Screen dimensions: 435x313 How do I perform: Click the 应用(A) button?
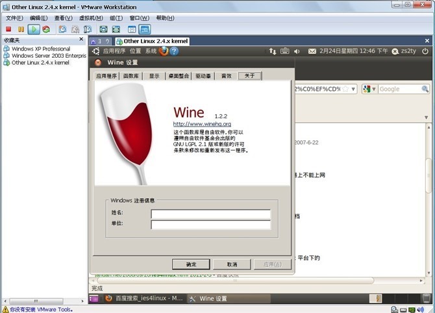[x=273, y=264]
